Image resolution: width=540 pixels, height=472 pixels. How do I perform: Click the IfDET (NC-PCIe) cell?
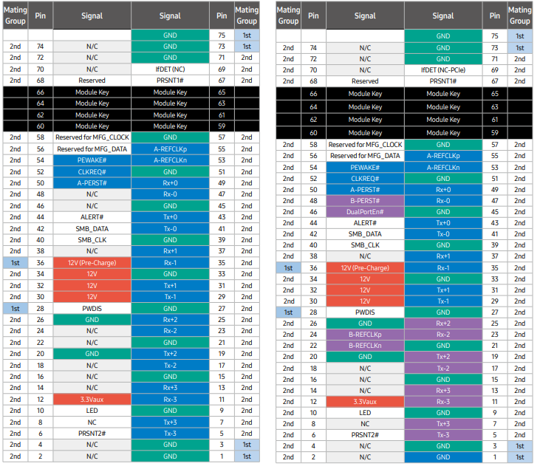click(x=443, y=70)
